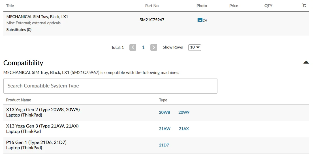Go to next page arrow
This screenshot has width=314, height=160.
point(154,47)
